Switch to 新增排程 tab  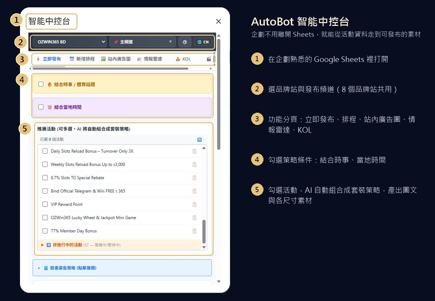point(82,59)
